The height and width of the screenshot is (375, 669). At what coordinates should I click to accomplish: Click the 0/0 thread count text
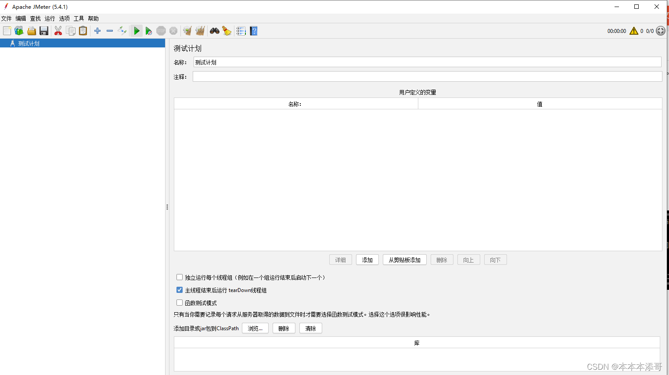(650, 31)
